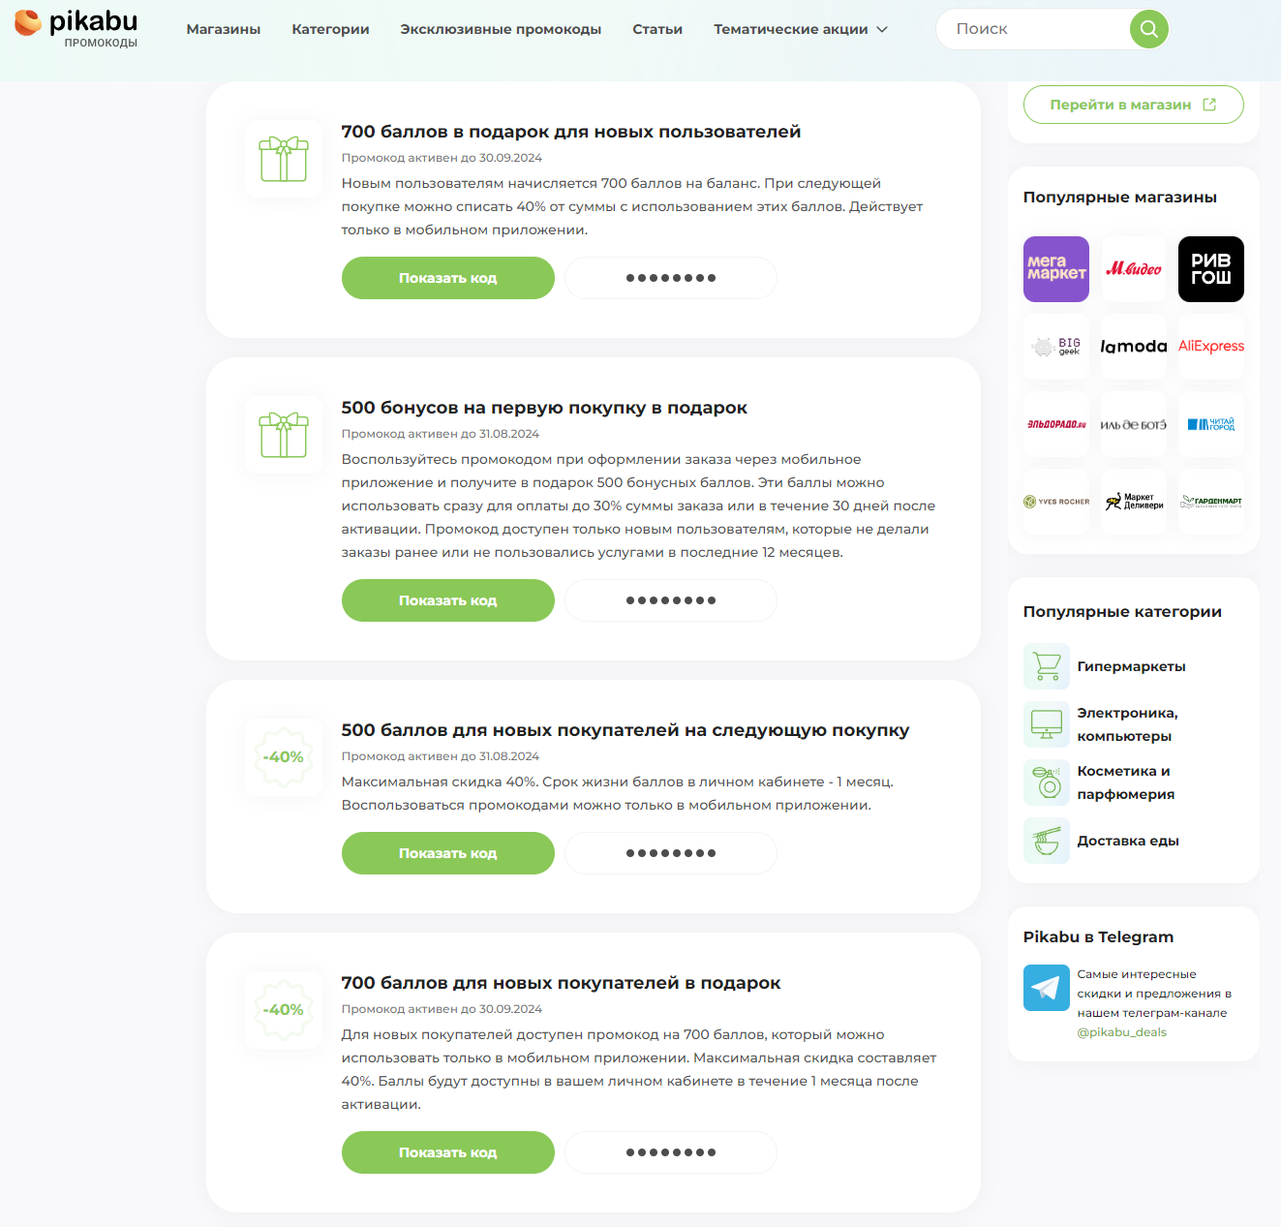Click hidden code field of 500 бонусов offer
This screenshot has height=1227, width=1281.
(671, 600)
